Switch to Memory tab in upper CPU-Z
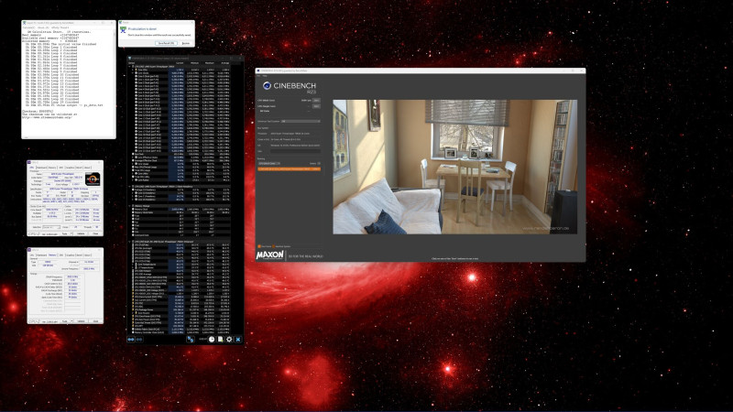 [x=52, y=168]
